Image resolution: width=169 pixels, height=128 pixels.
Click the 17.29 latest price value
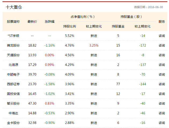click(x=32, y=65)
